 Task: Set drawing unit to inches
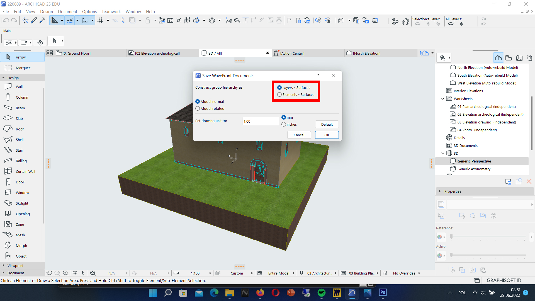[289, 124]
